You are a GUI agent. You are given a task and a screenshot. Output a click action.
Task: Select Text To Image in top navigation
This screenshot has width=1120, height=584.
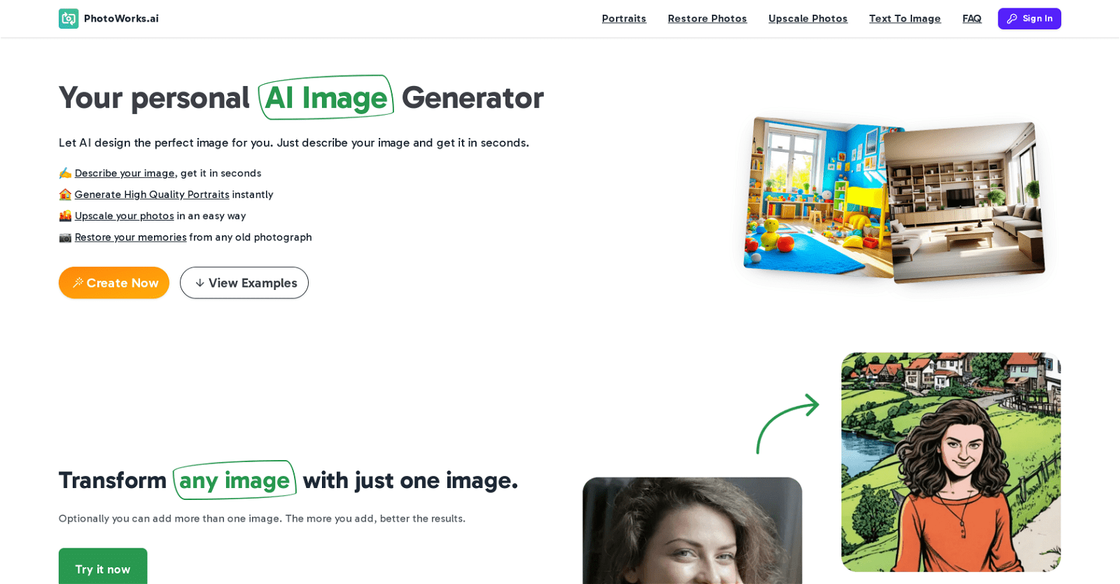904,19
